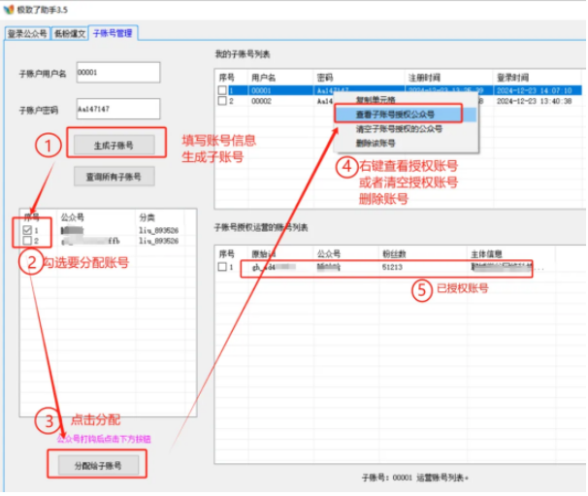Check sub-account 00001 row checkbox
The image size is (588, 496).
(x=223, y=89)
